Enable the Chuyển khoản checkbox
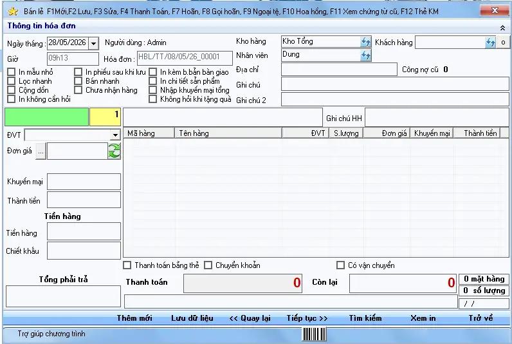The height and width of the screenshot is (344, 512). point(208,265)
